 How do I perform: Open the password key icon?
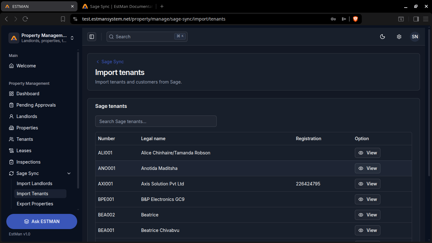click(x=333, y=19)
